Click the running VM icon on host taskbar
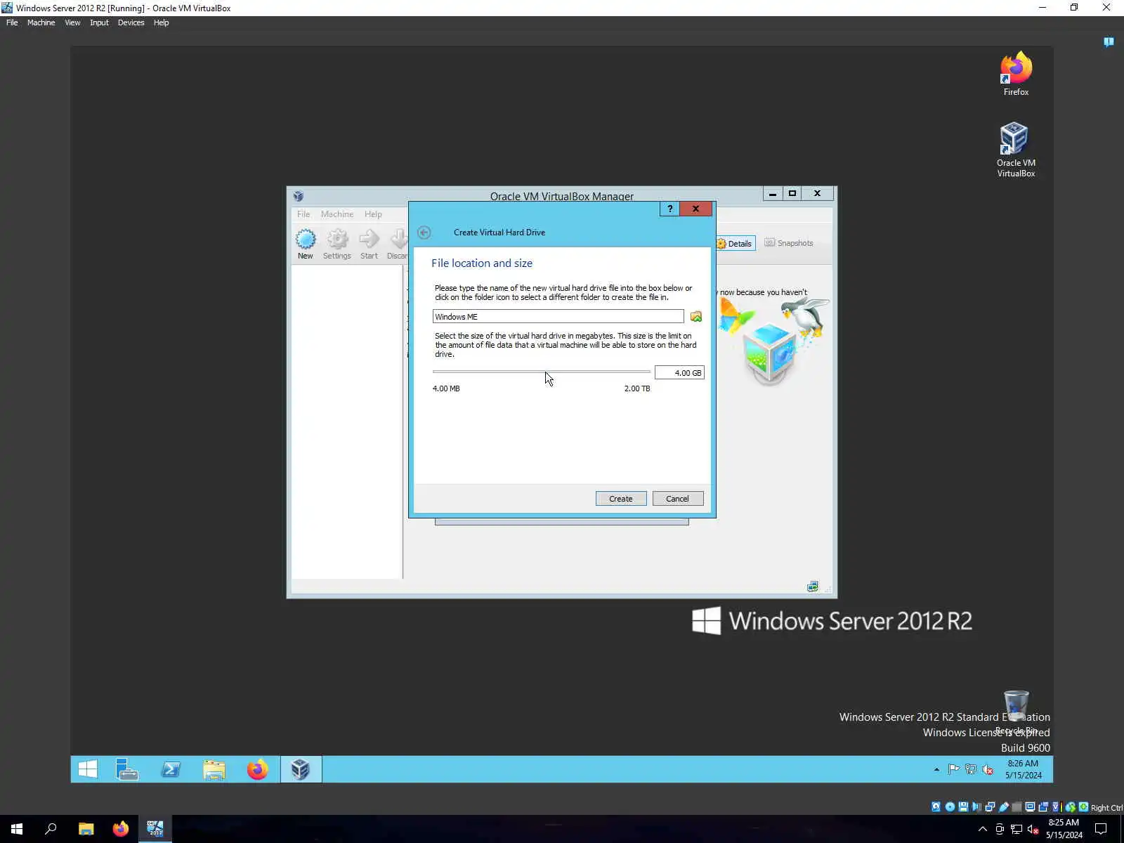1124x843 pixels. click(155, 829)
